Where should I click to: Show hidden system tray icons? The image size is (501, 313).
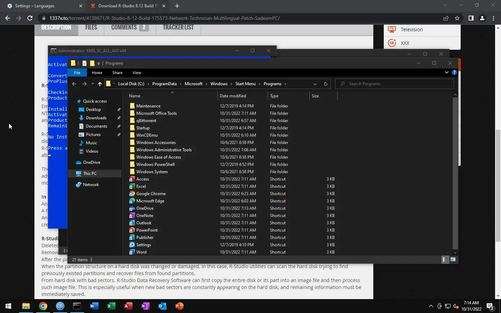(431, 306)
